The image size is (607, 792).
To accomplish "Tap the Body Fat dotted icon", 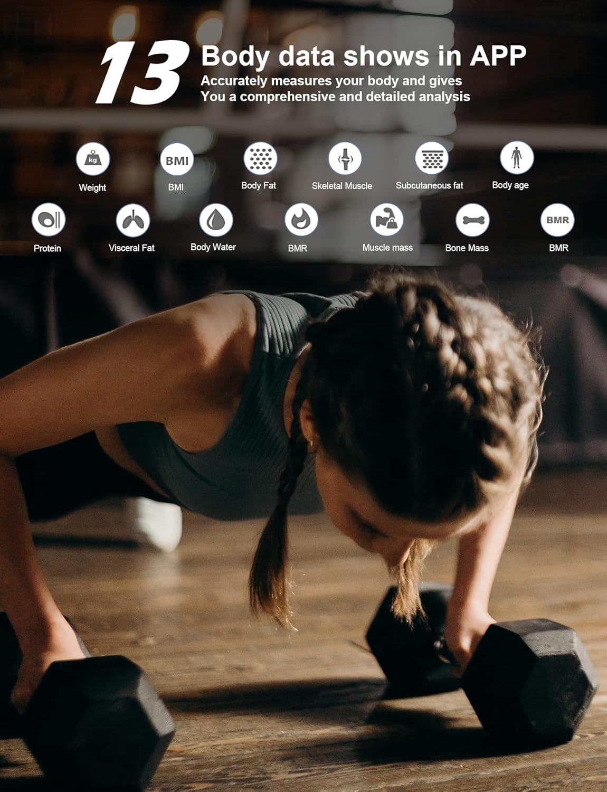I will click(x=260, y=158).
